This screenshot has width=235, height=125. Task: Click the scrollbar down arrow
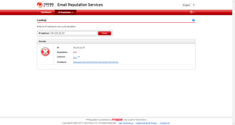[234, 124]
